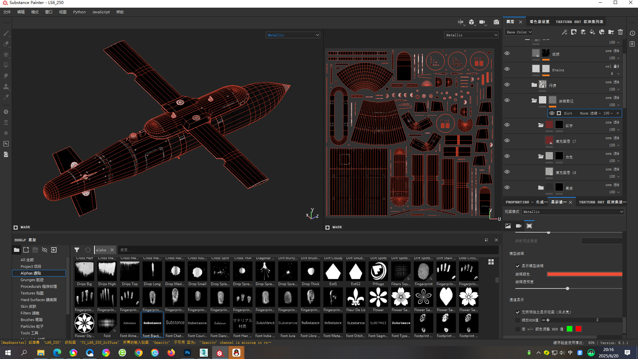Hide the 破损 layer
This screenshot has width=638, height=359.
[x=507, y=53]
